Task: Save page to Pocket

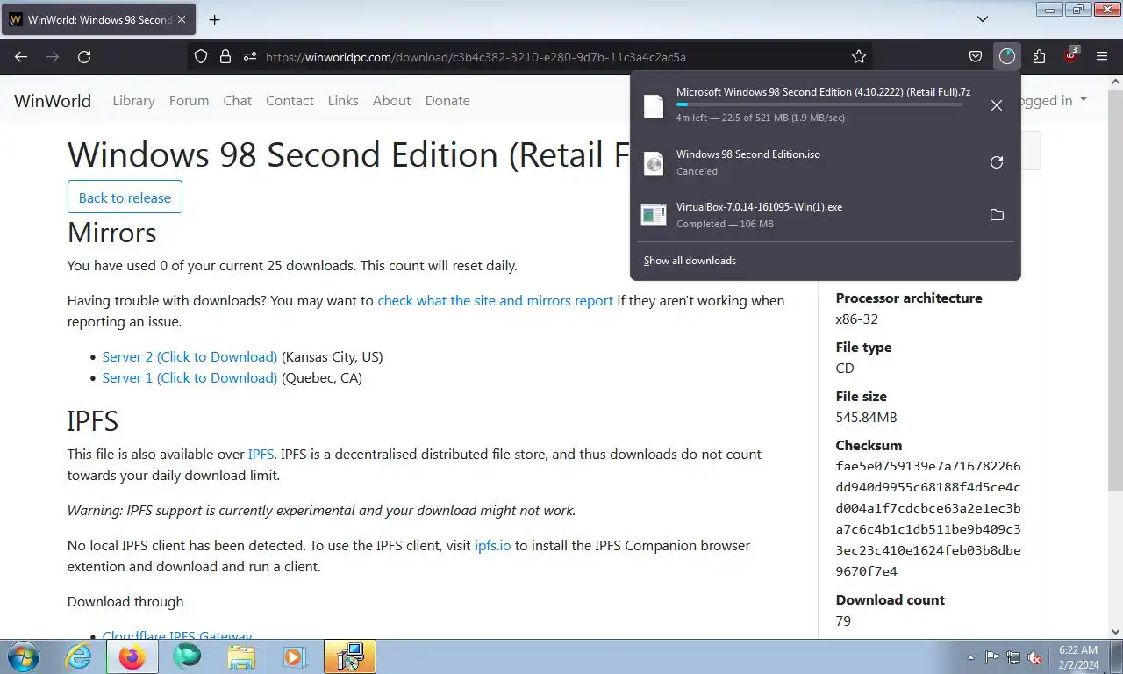Action: 976,57
